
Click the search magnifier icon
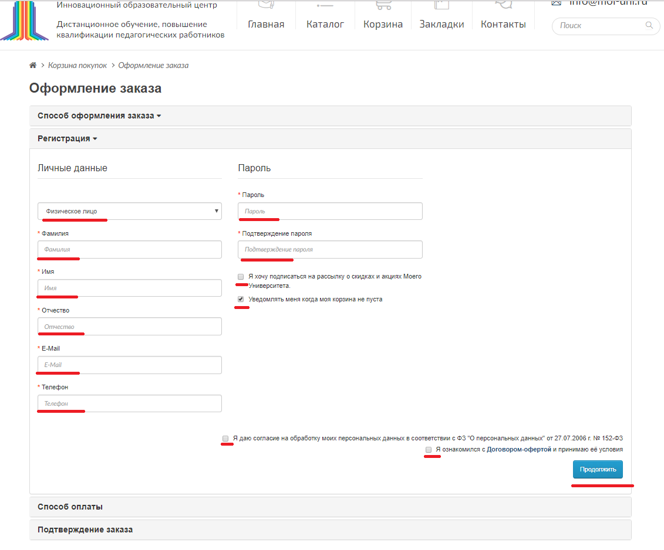(649, 25)
